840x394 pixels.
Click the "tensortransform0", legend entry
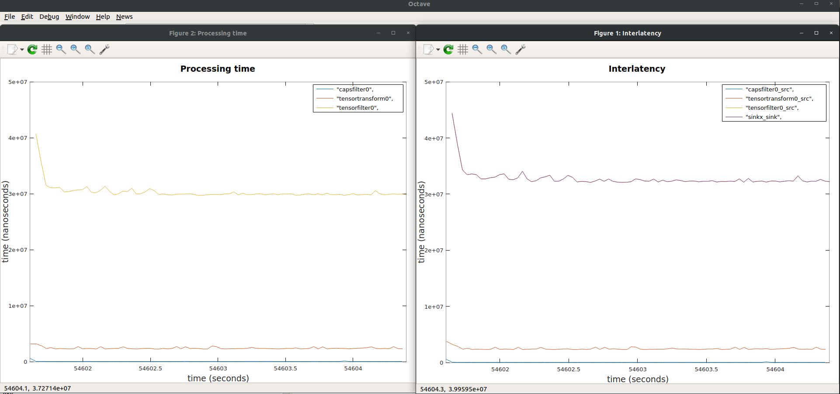click(364, 98)
